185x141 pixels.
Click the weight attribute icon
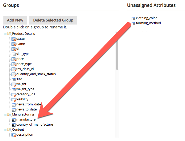click(14, 84)
